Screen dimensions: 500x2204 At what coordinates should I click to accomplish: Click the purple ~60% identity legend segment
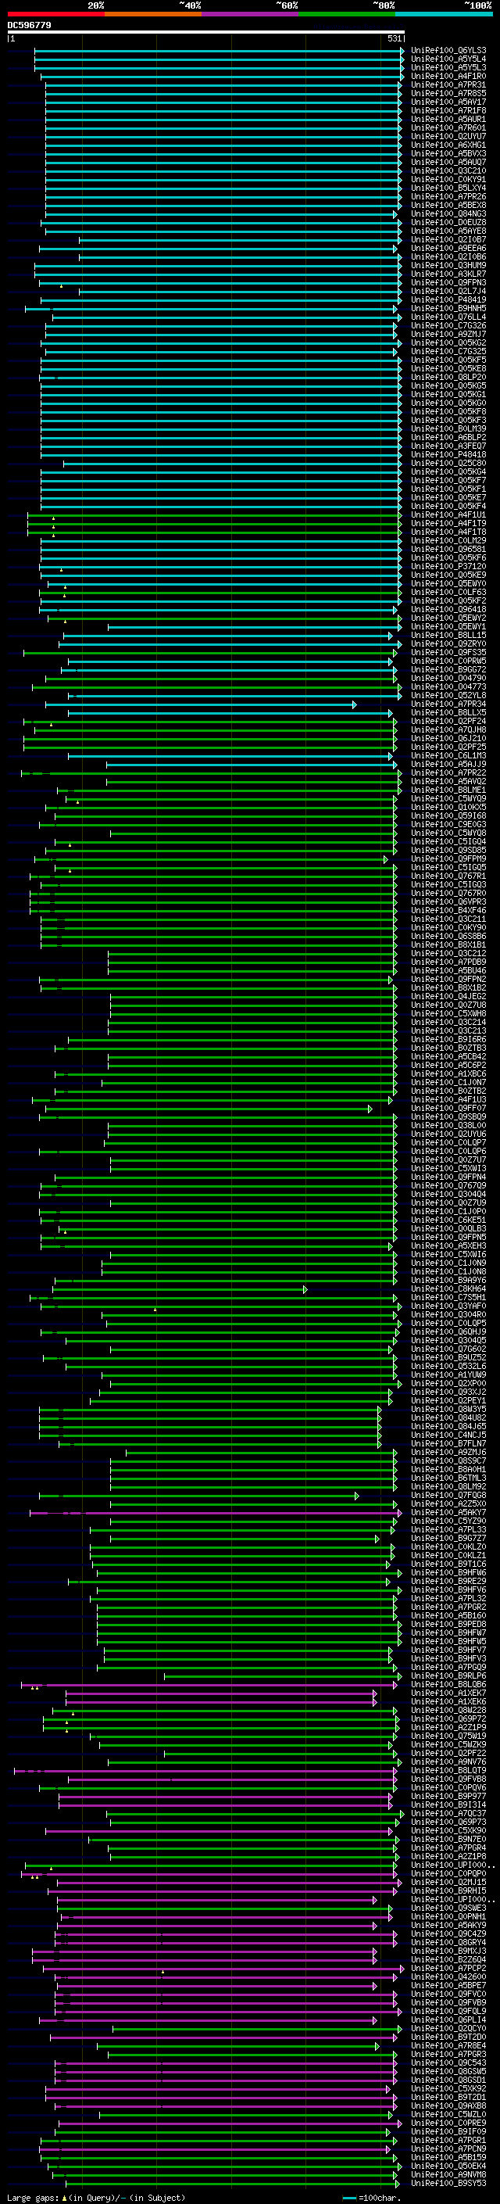click(249, 15)
